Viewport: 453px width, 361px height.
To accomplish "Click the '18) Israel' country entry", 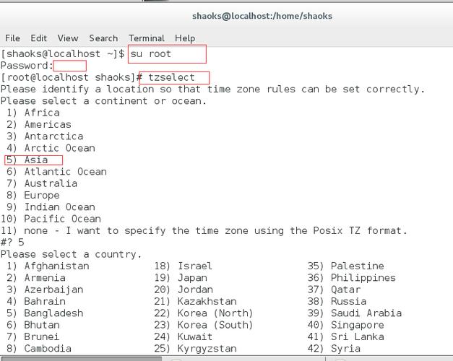I will point(183,266).
